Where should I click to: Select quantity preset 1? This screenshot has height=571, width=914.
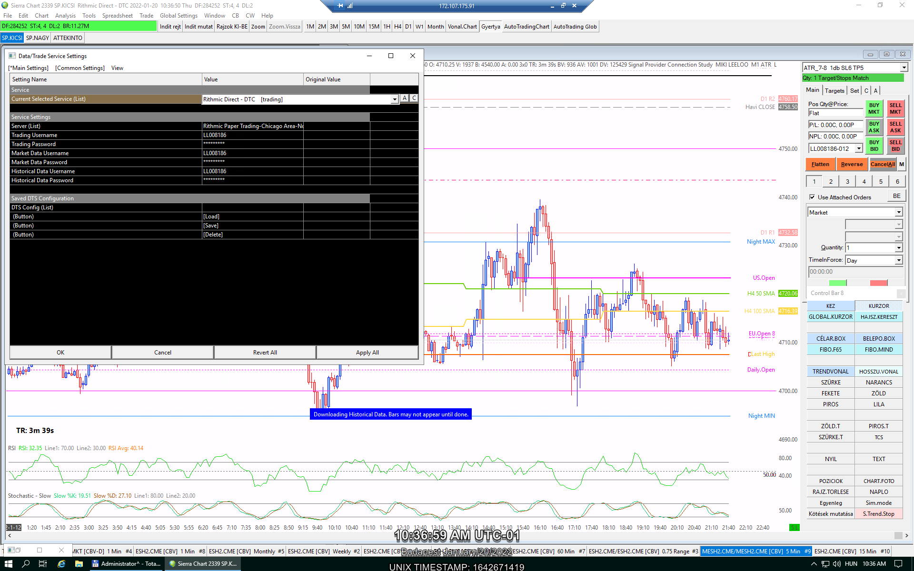click(x=814, y=181)
